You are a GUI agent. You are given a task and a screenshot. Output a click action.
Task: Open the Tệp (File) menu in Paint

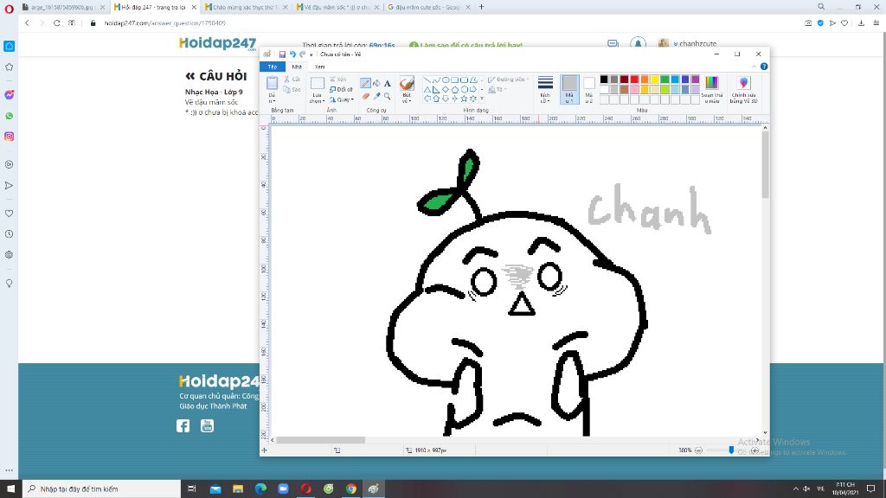(273, 67)
